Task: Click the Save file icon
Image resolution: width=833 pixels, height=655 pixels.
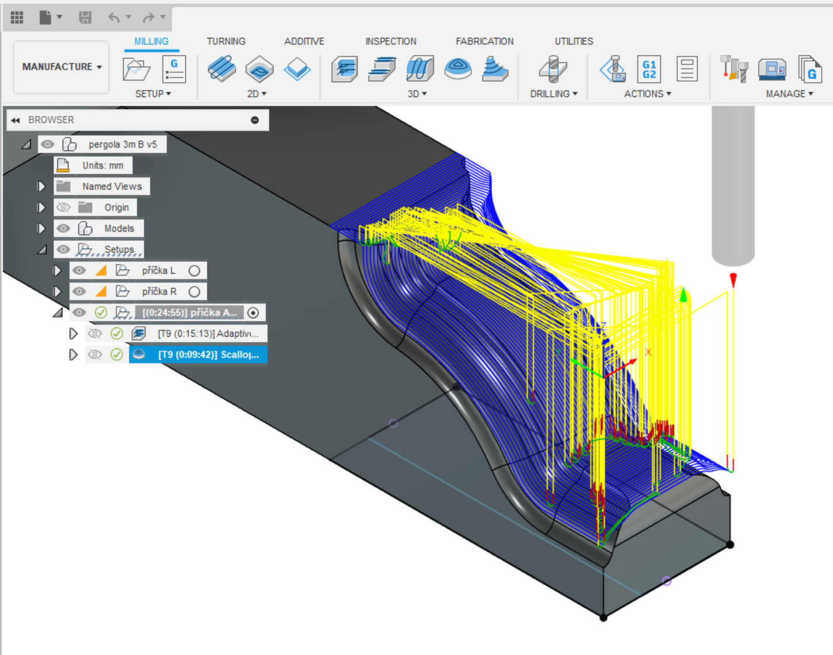Action: pyautogui.click(x=85, y=18)
